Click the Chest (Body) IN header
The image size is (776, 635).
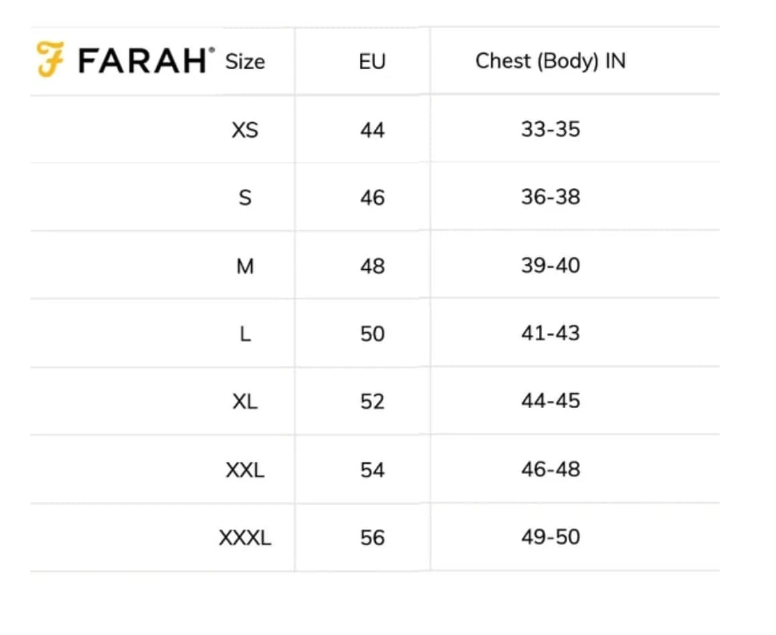[550, 61]
